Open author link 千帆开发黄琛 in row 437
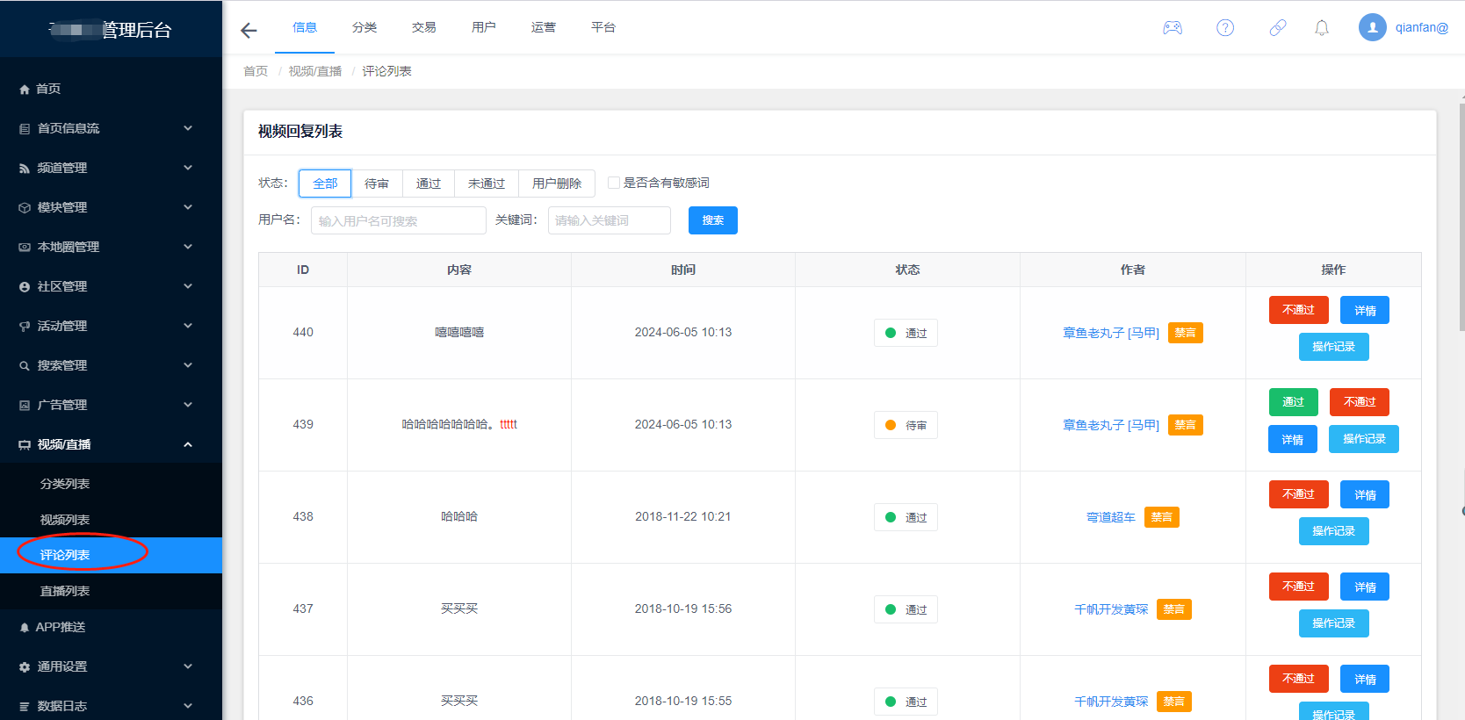1465x720 pixels. [x=1111, y=609]
